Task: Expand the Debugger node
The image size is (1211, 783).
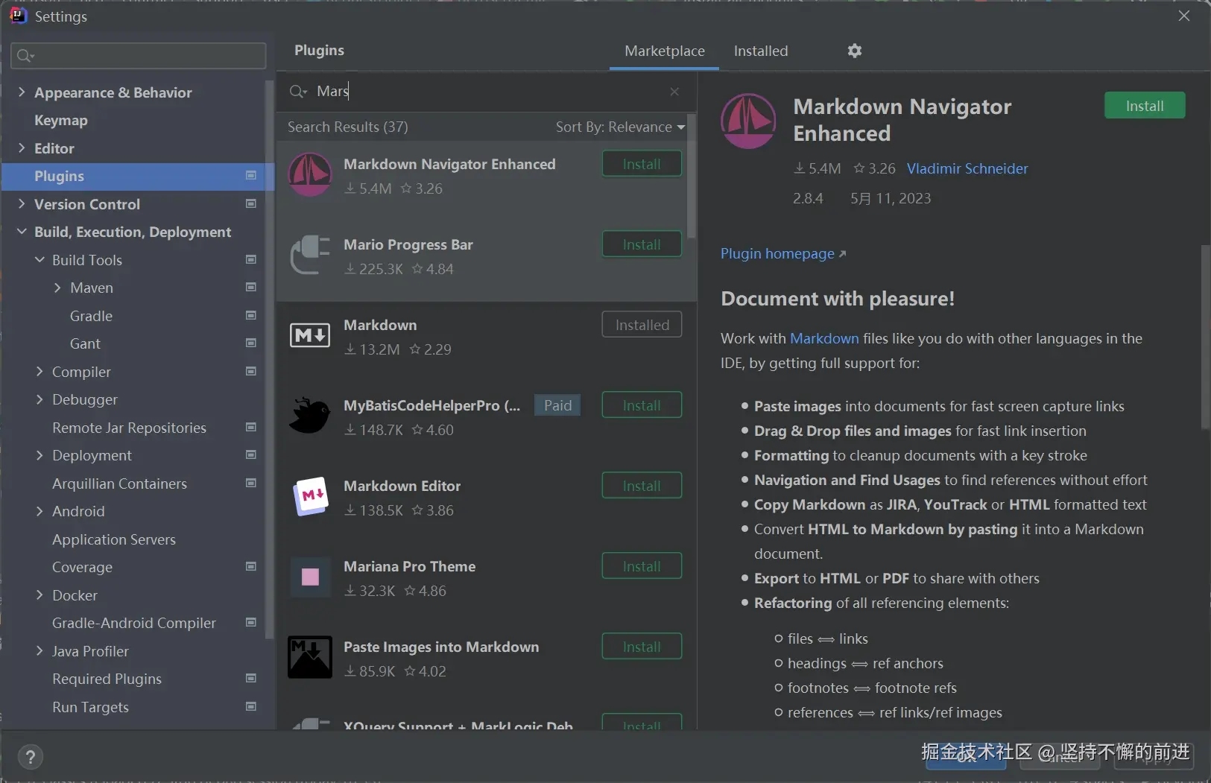Action: click(39, 399)
